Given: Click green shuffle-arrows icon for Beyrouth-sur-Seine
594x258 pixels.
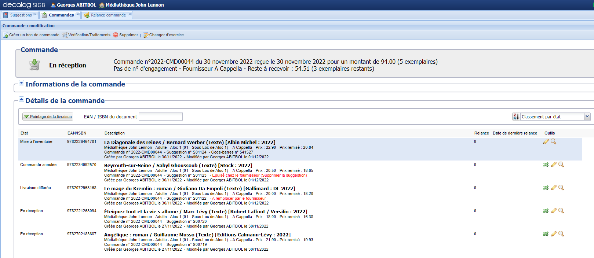Looking at the screenshot, I should (x=546, y=165).
